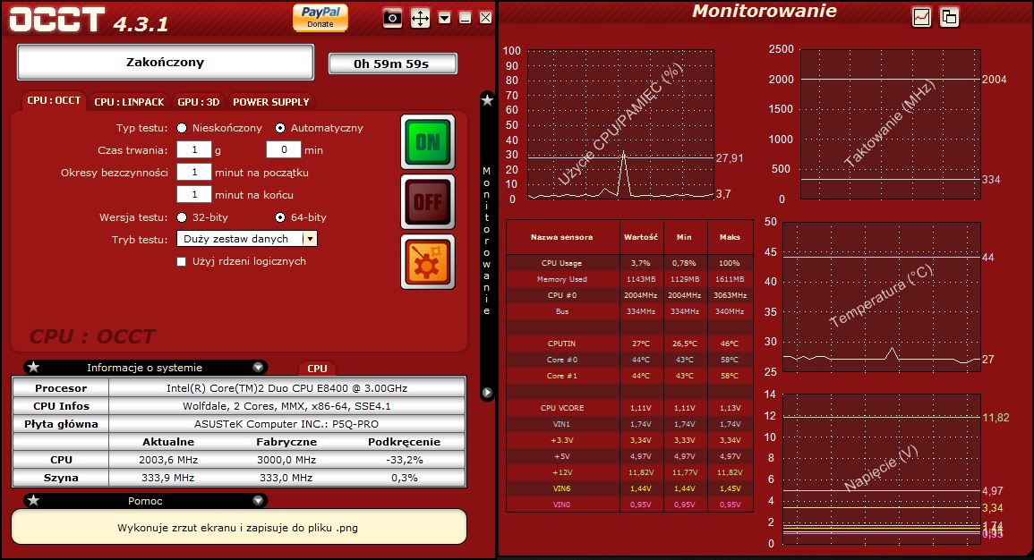Choose the 64-bity test version
1034x560 pixels.
[x=280, y=217]
